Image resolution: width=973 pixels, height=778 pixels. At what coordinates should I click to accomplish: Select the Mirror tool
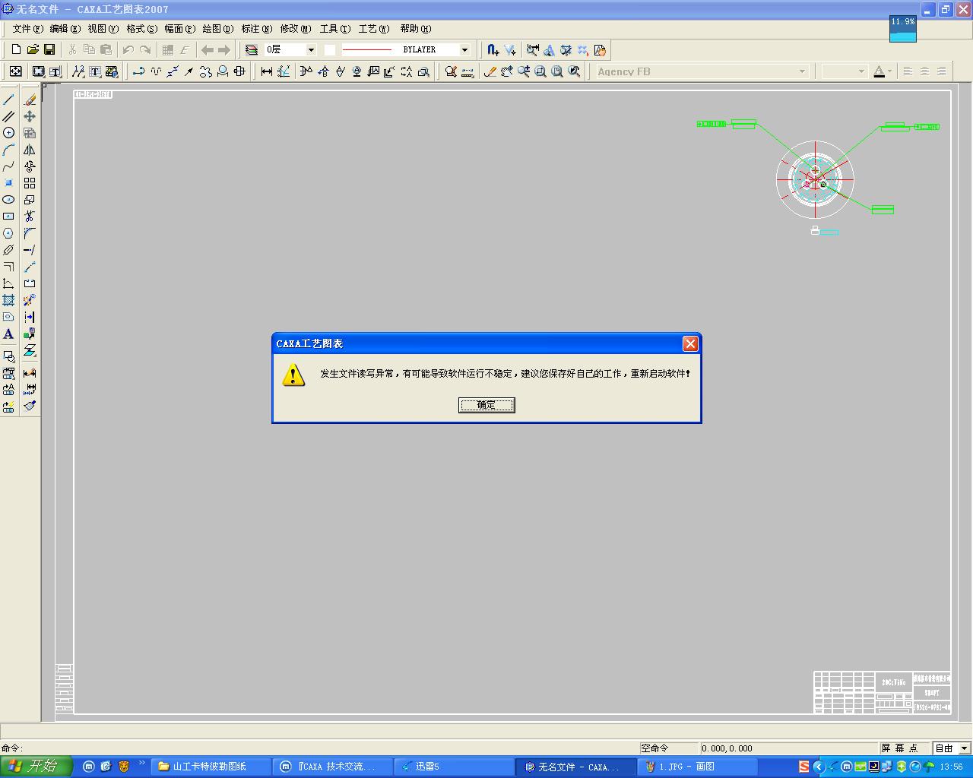(30, 150)
